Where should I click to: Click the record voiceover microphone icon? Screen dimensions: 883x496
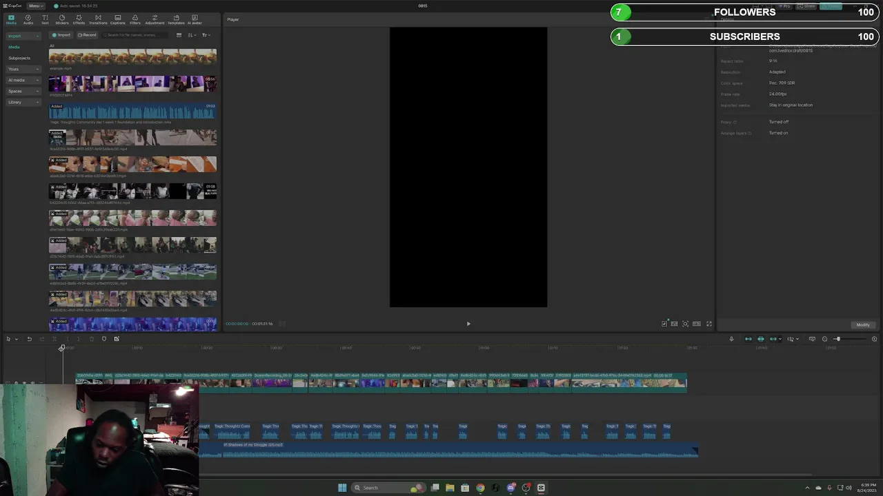(x=731, y=339)
